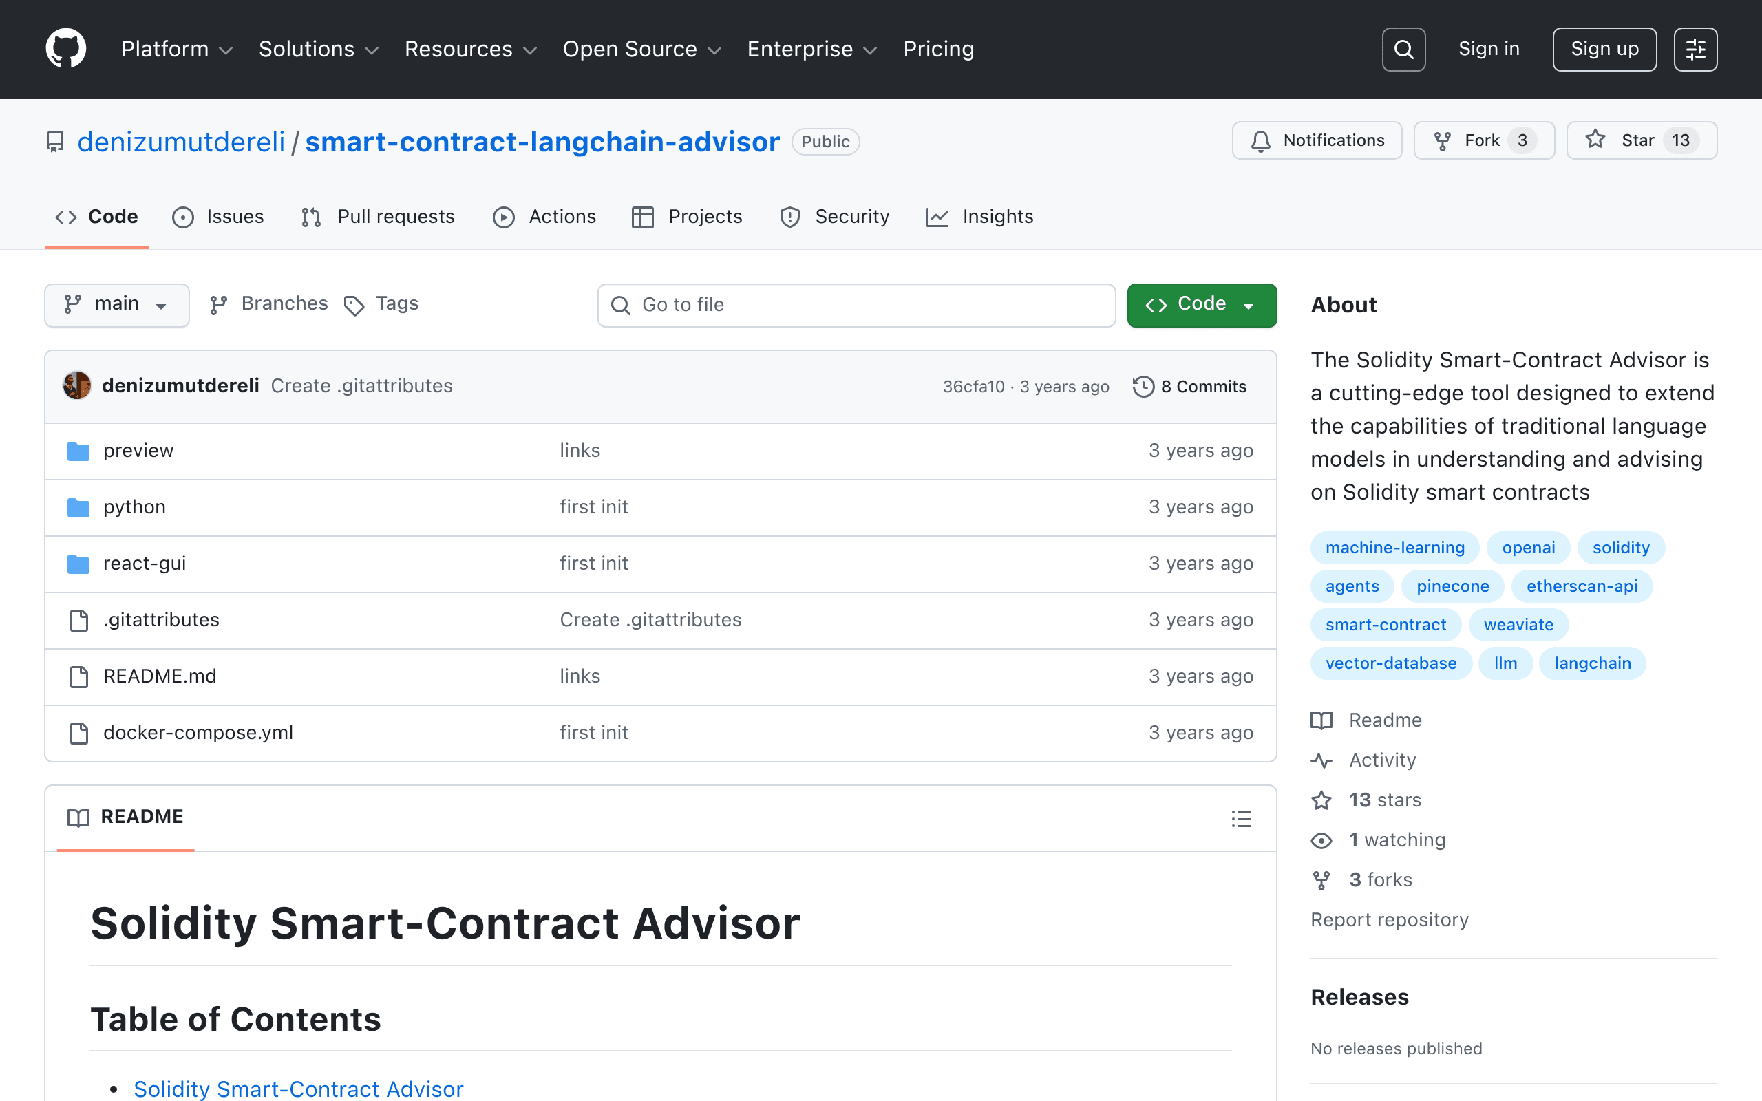The height and width of the screenshot is (1101, 1762).
Task: Switch to the Pull requests tab
Action: [379, 217]
